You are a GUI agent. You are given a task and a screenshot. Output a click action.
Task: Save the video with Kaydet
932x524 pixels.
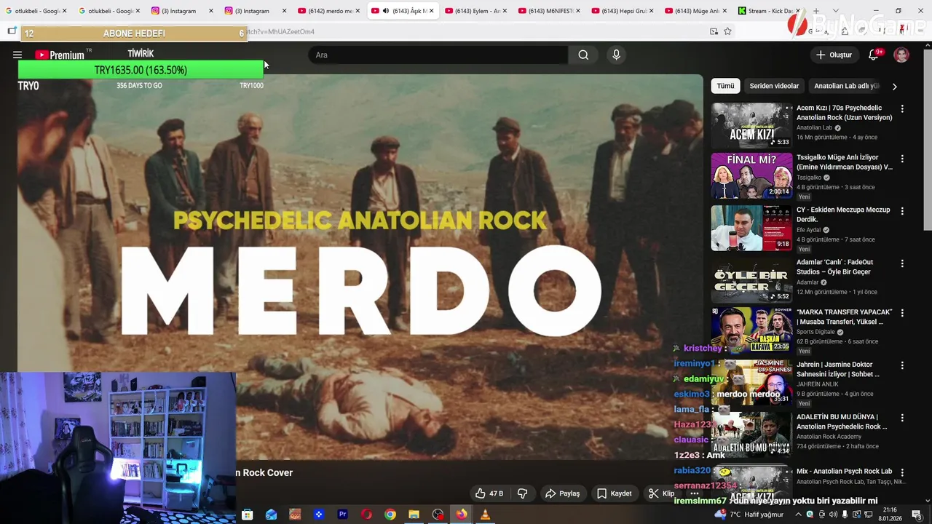(x=614, y=493)
